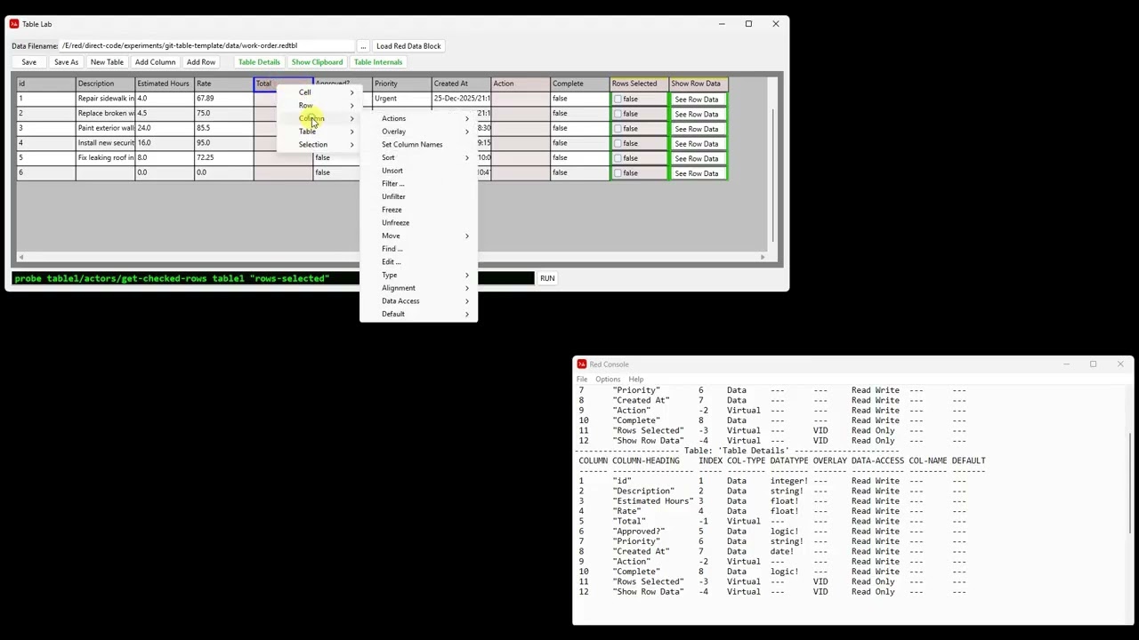Open Help menu in Red Console
The width and height of the screenshot is (1139, 640).
coord(636,380)
